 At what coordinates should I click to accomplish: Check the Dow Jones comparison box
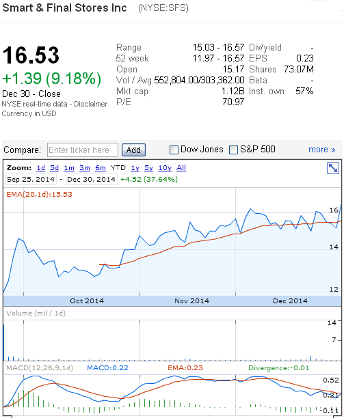[174, 150]
